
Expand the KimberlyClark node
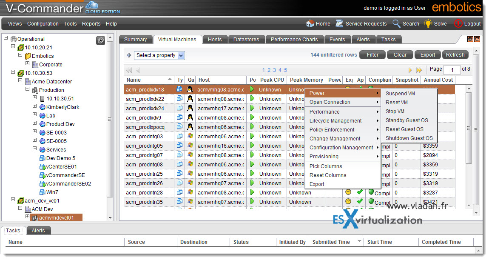(34, 106)
